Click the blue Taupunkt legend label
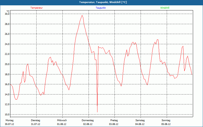This screenshot has height=127, width=203. pyautogui.click(x=100, y=8)
